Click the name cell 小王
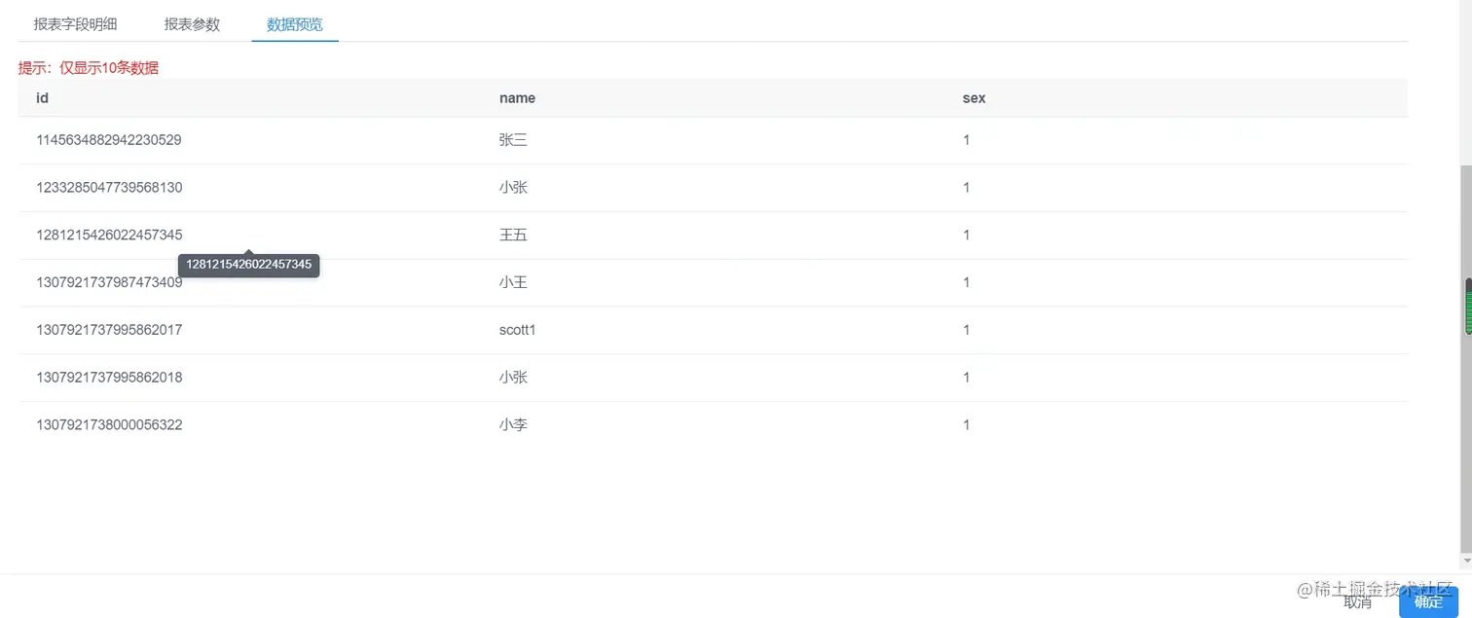 pyautogui.click(x=513, y=282)
